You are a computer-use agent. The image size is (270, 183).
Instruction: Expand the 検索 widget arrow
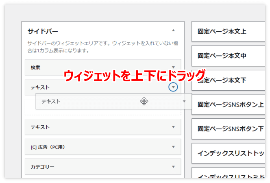tap(173, 67)
